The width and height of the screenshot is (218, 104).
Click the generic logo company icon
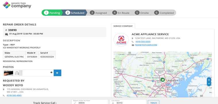[x=7, y=5]
